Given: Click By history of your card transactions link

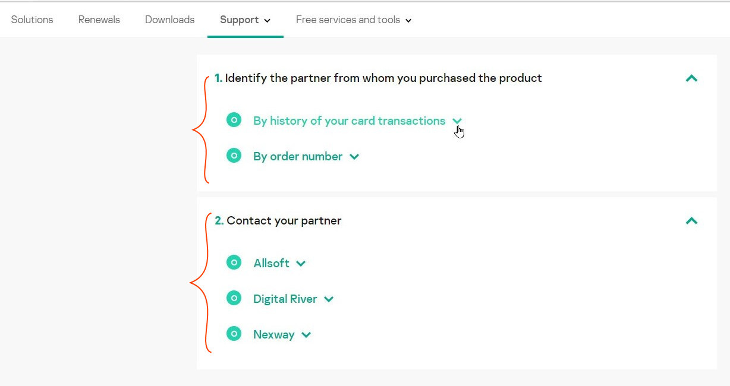Looking at the screenshot, I should [349, 121].
